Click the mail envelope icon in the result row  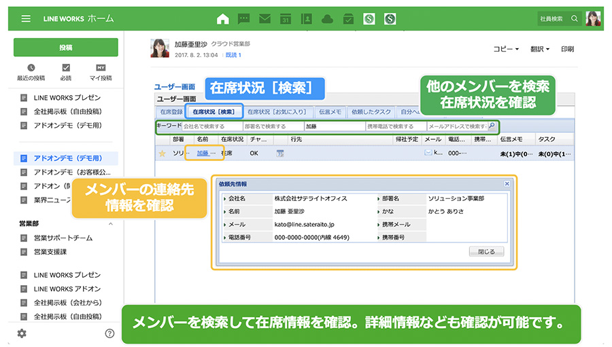click(x=428, y=153)
